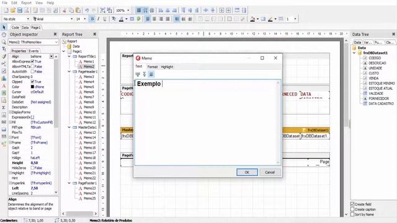Close the Object Inspector panel
Image resolution: width=397 pixels, height=223 pixels.
tap(55, 34)
